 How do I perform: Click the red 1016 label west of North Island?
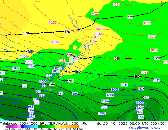55,42
